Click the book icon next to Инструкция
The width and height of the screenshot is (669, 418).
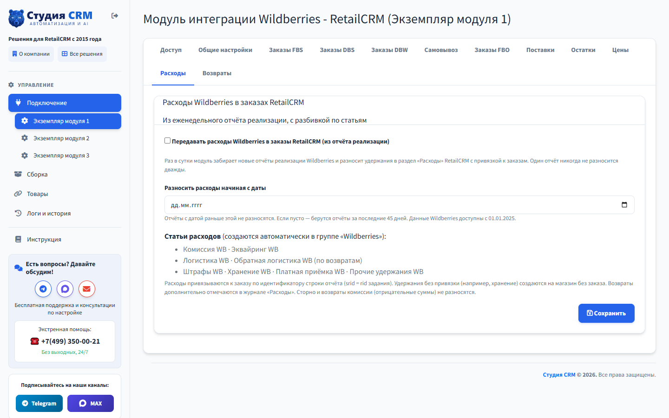pos(18,239)
